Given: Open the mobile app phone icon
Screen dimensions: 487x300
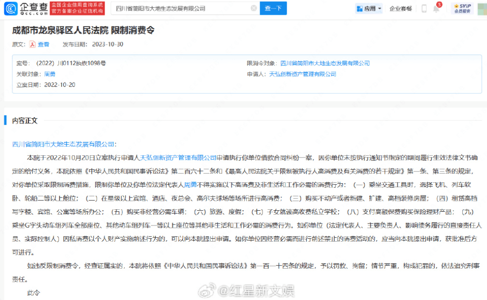Looking at the screenshot, I should click(424, 9).
